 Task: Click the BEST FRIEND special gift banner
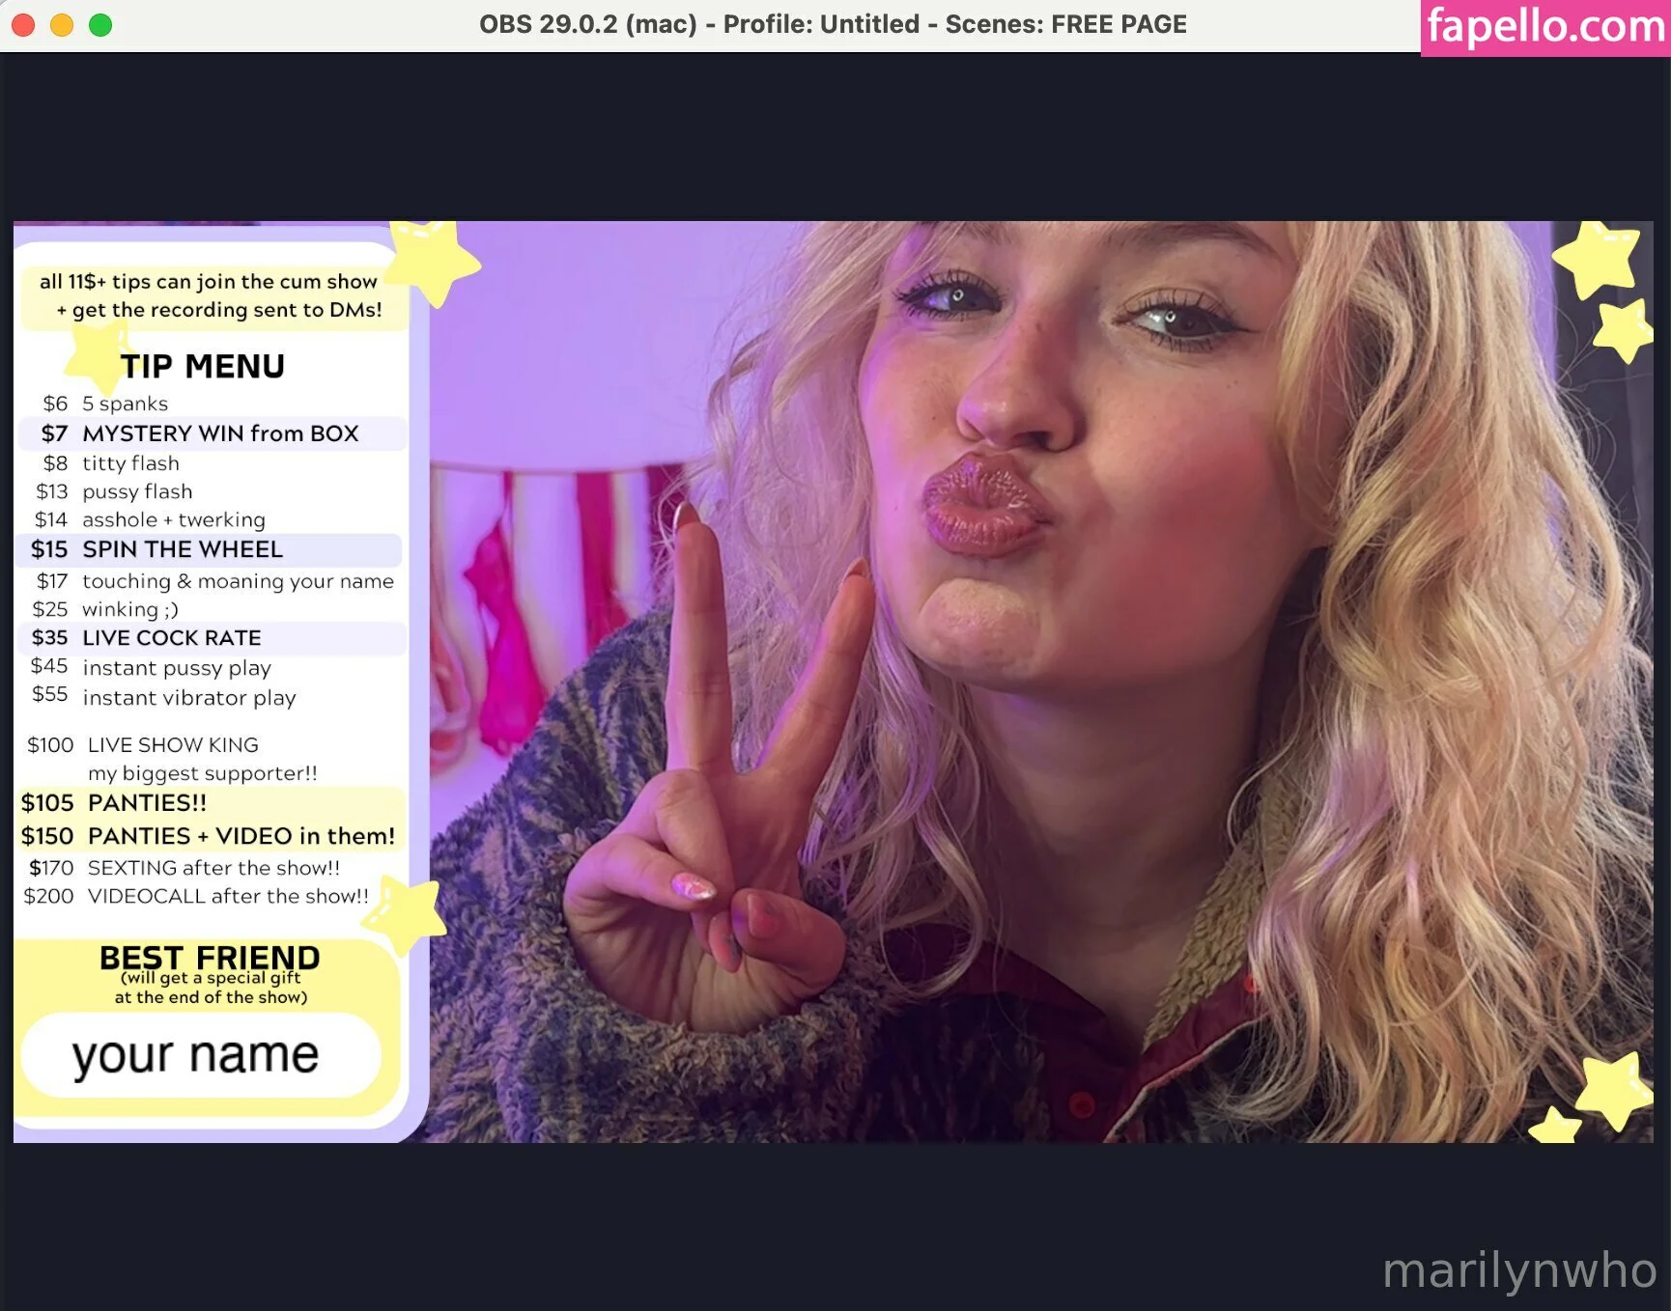coord(209,972)
